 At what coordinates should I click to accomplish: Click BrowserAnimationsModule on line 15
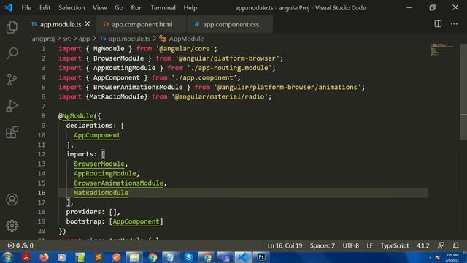[x=118, y=183]
